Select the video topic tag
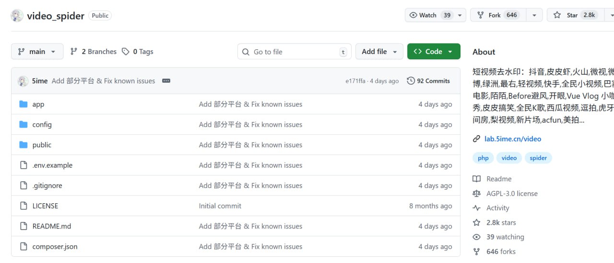This screenshot has height=263, width=614. 509,158
